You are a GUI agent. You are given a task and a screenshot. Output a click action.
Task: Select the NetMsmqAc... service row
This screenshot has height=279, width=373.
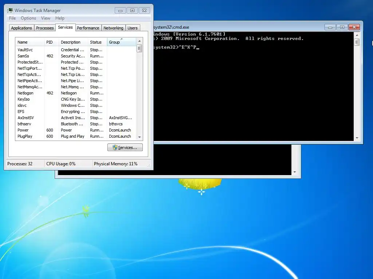click(x=76, y=87)
